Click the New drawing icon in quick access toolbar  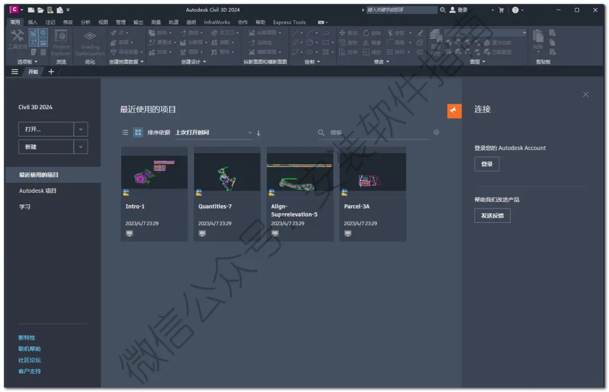(x=31, y=10)
